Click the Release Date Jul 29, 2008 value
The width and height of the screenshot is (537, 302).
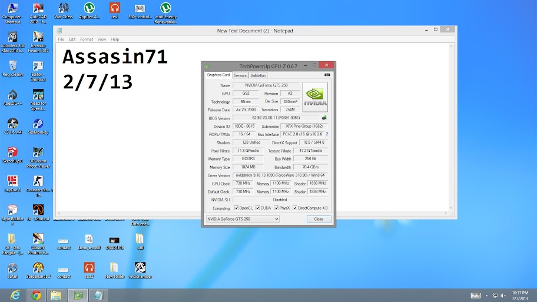pos(246,109)
